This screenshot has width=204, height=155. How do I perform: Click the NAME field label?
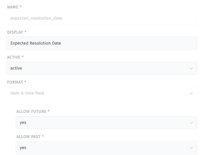click(14, 7)
